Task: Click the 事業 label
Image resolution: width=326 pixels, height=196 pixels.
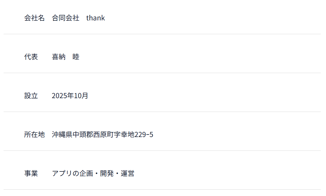Action: (x=31, y=174)
